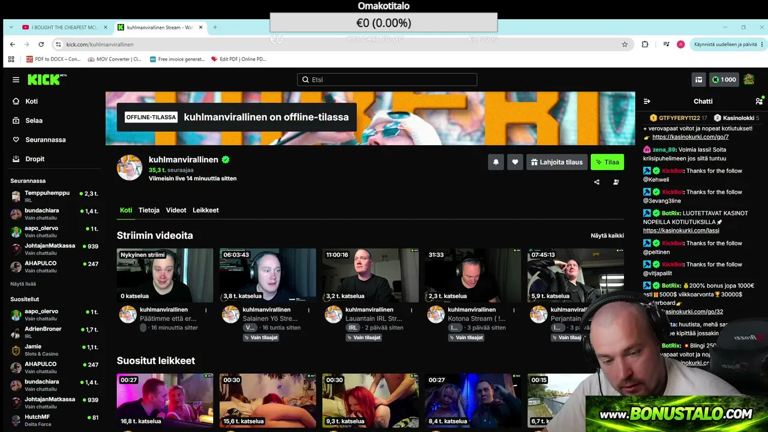Focus the Etsi search field
The width and height of the screenshot is (768, 432).
pos(387,80)
